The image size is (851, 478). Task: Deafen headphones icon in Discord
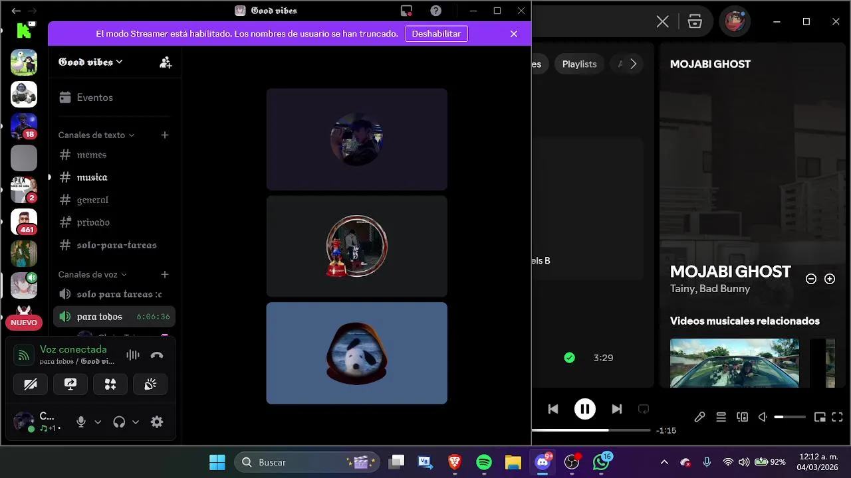pos(119,422)
